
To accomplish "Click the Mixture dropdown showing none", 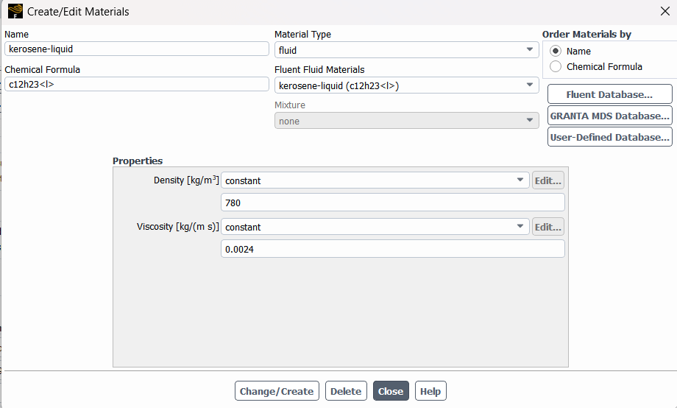I will 406,121.
